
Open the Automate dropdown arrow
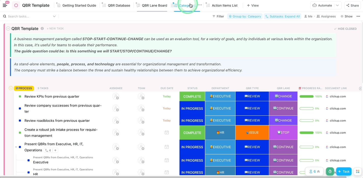338,5
